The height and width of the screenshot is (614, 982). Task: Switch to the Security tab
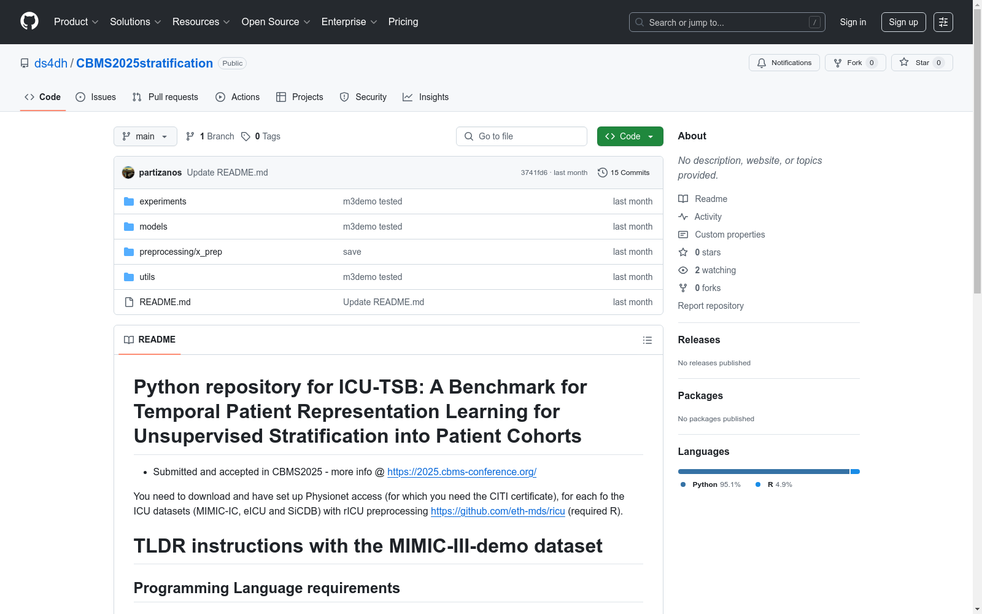[363, 97]
